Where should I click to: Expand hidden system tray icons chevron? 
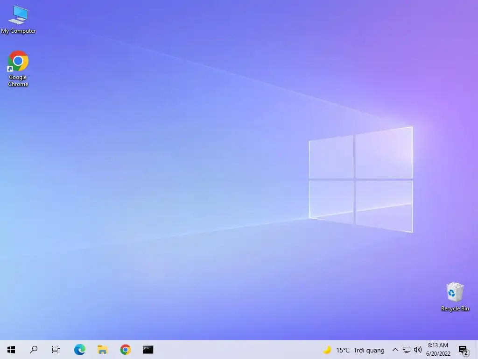click(395, 350)
